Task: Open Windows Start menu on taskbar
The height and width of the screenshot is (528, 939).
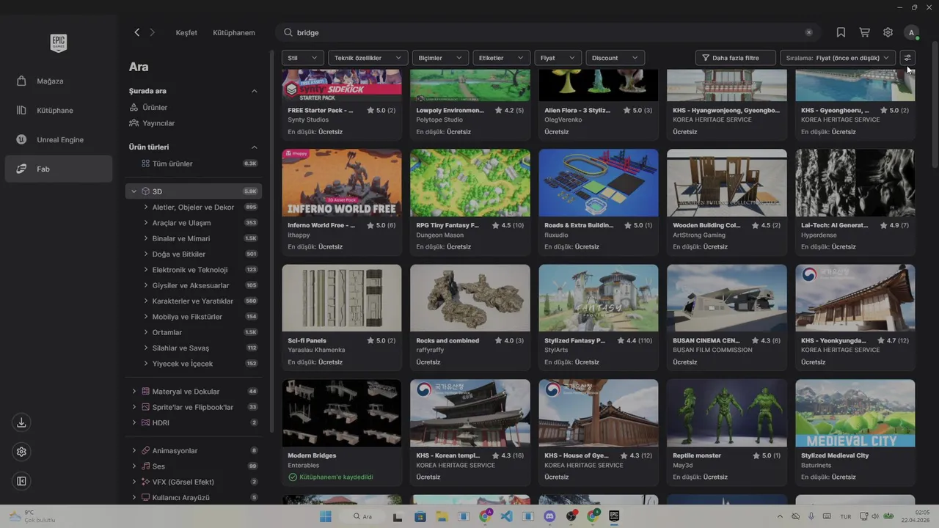Action: (325, 516)
